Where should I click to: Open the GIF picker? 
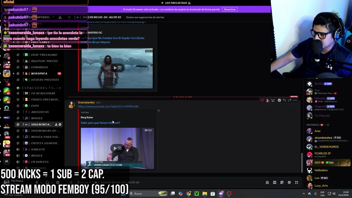(x=274, y=182)
